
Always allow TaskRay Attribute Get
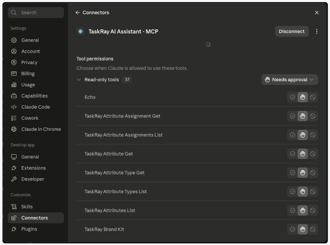coord(292,154)
